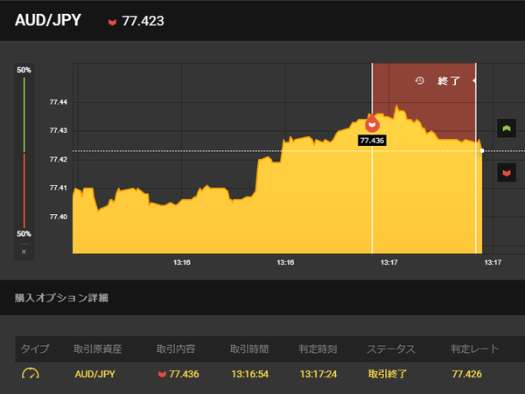Click the red down-arrow Low button
525x394 pixels.
pos(507,172)
